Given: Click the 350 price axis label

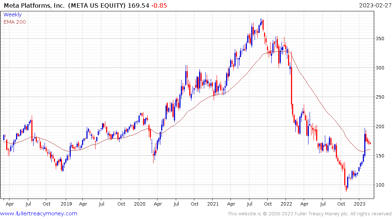Looking at the screenshot, I should coord(380,39).
